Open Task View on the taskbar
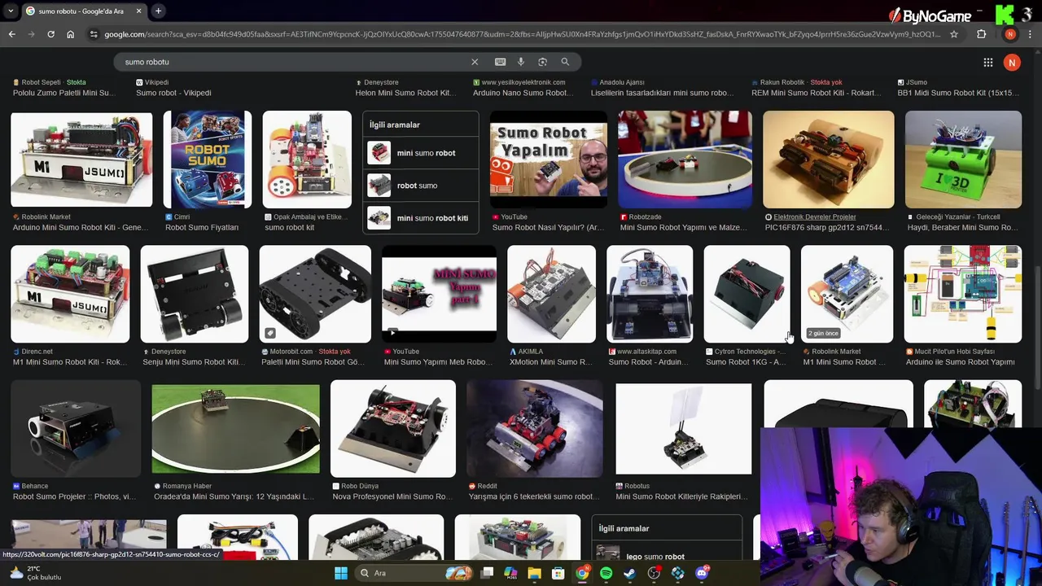Viewport: 1042px width, 586px height. (x=487, y=573)
